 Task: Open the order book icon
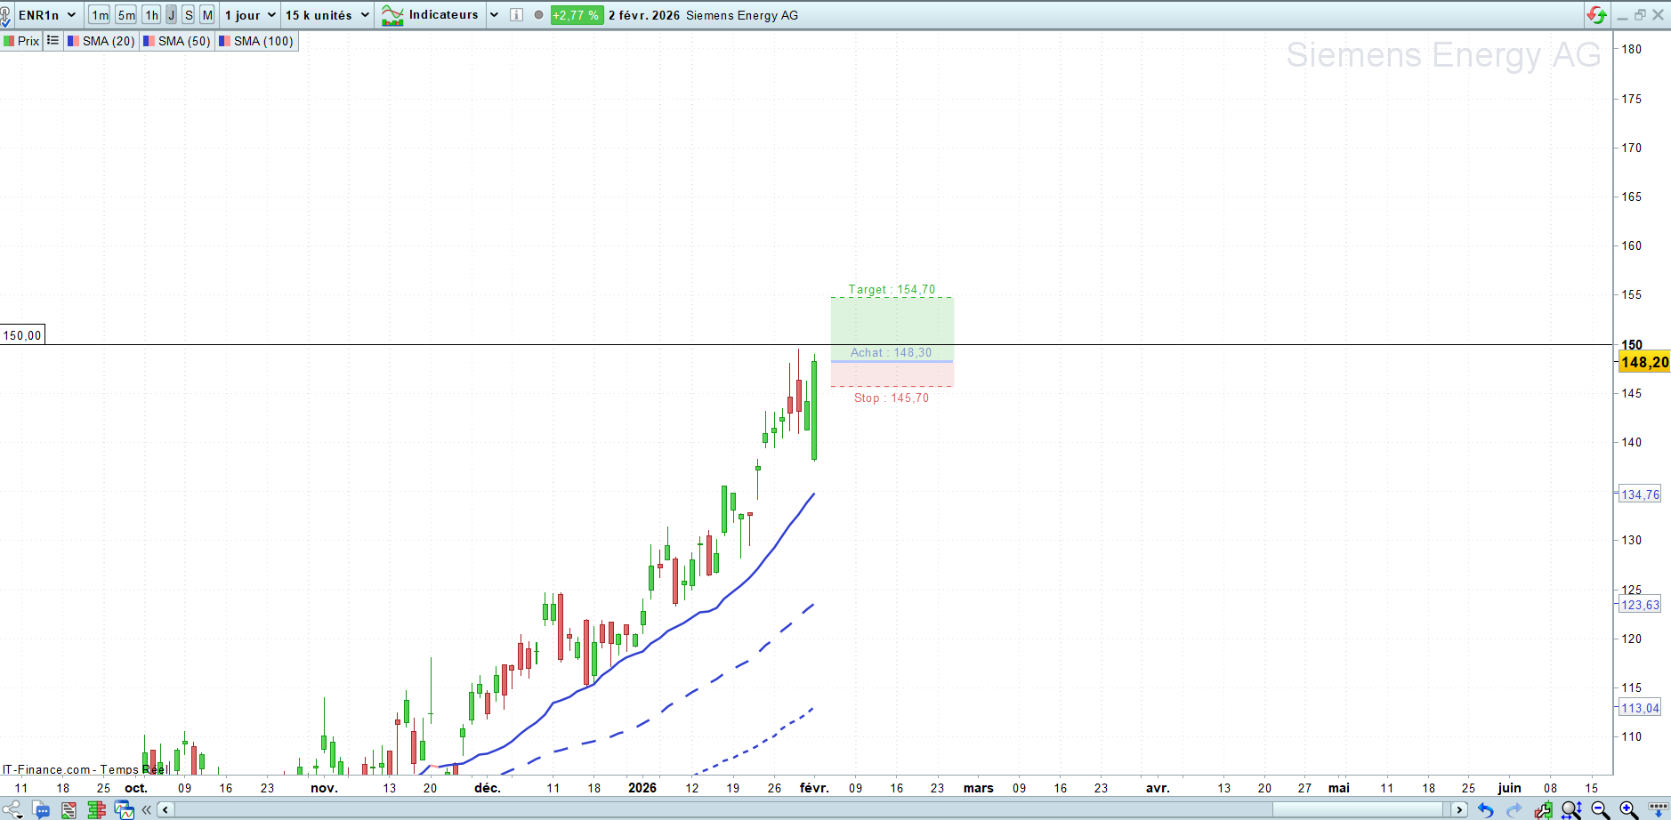[x=96, y=809]
